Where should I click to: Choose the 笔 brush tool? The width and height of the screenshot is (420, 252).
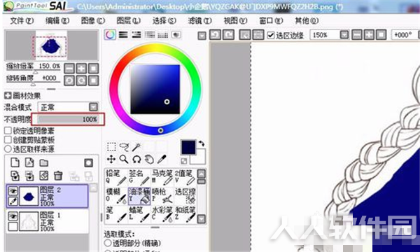click(116, 214)
